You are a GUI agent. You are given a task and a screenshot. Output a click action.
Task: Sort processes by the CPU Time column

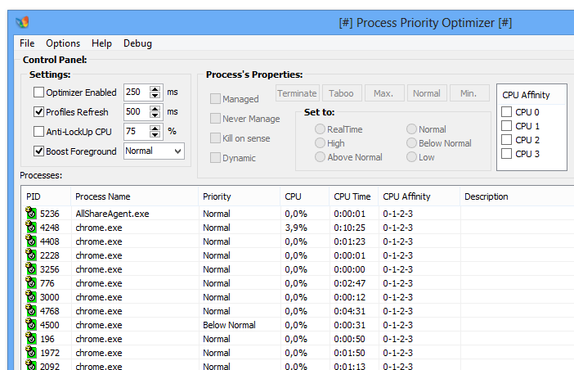[352, 196]
